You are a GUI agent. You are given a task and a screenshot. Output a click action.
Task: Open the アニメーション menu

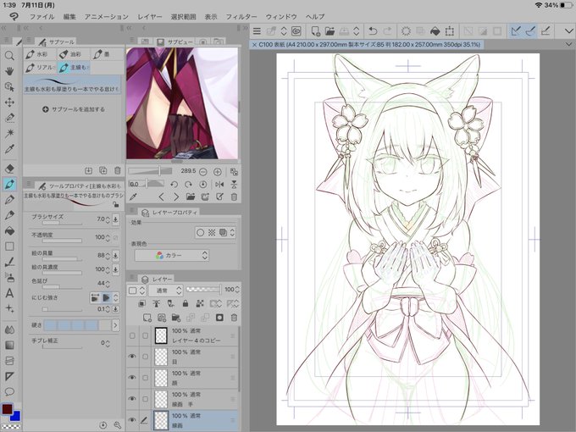tap(107, 17)
